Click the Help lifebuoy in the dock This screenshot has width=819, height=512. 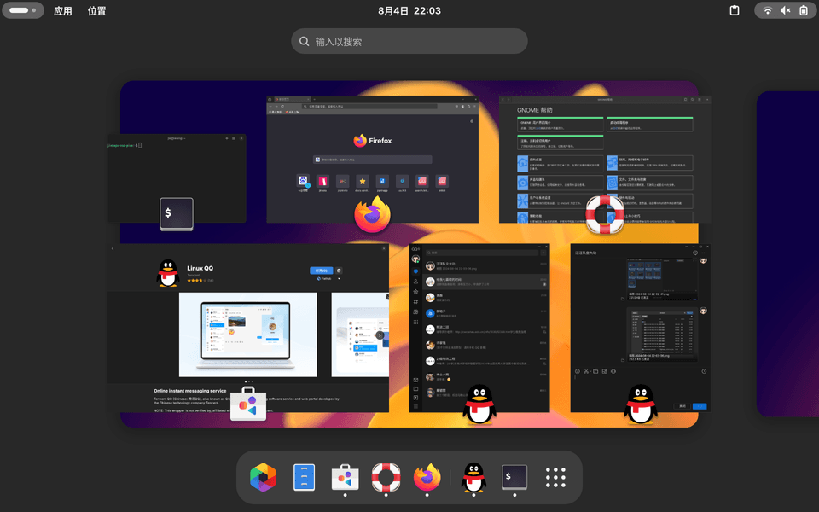[386, 478]
